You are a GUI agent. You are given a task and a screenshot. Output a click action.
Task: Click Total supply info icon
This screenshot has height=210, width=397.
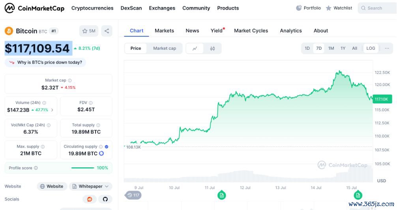98,125
